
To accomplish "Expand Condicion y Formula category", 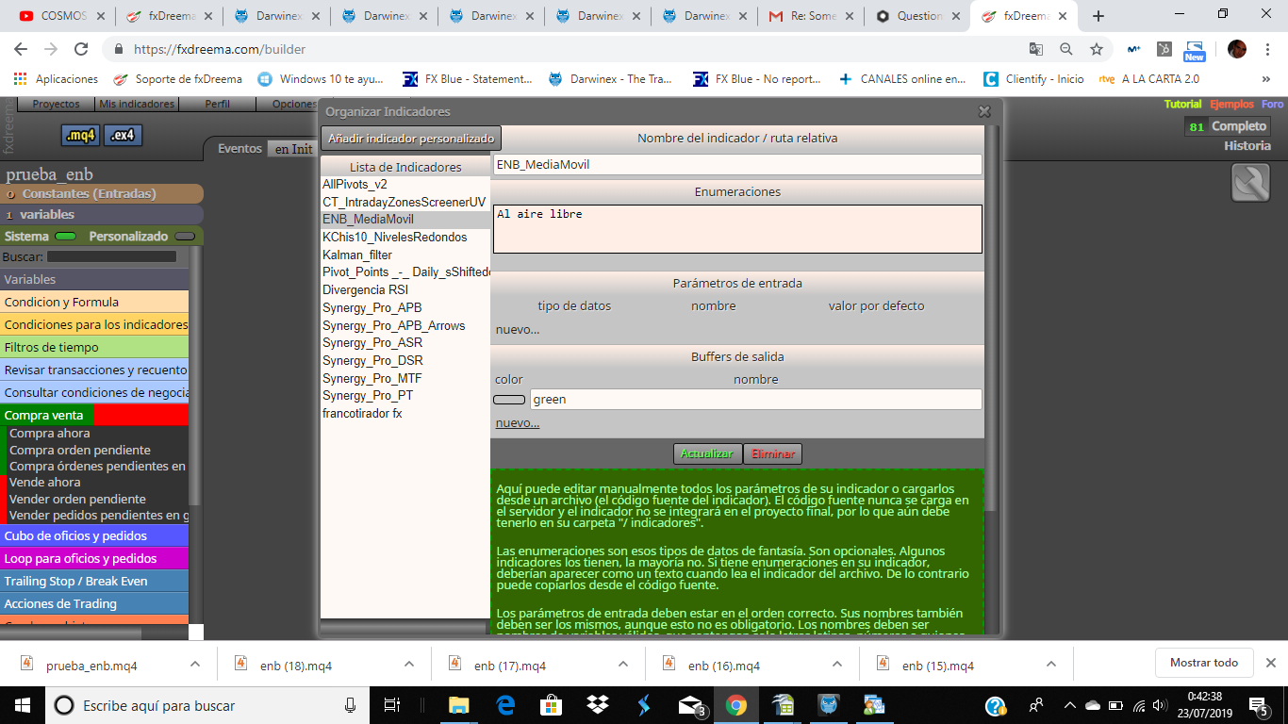I will [x=94, y=302].
